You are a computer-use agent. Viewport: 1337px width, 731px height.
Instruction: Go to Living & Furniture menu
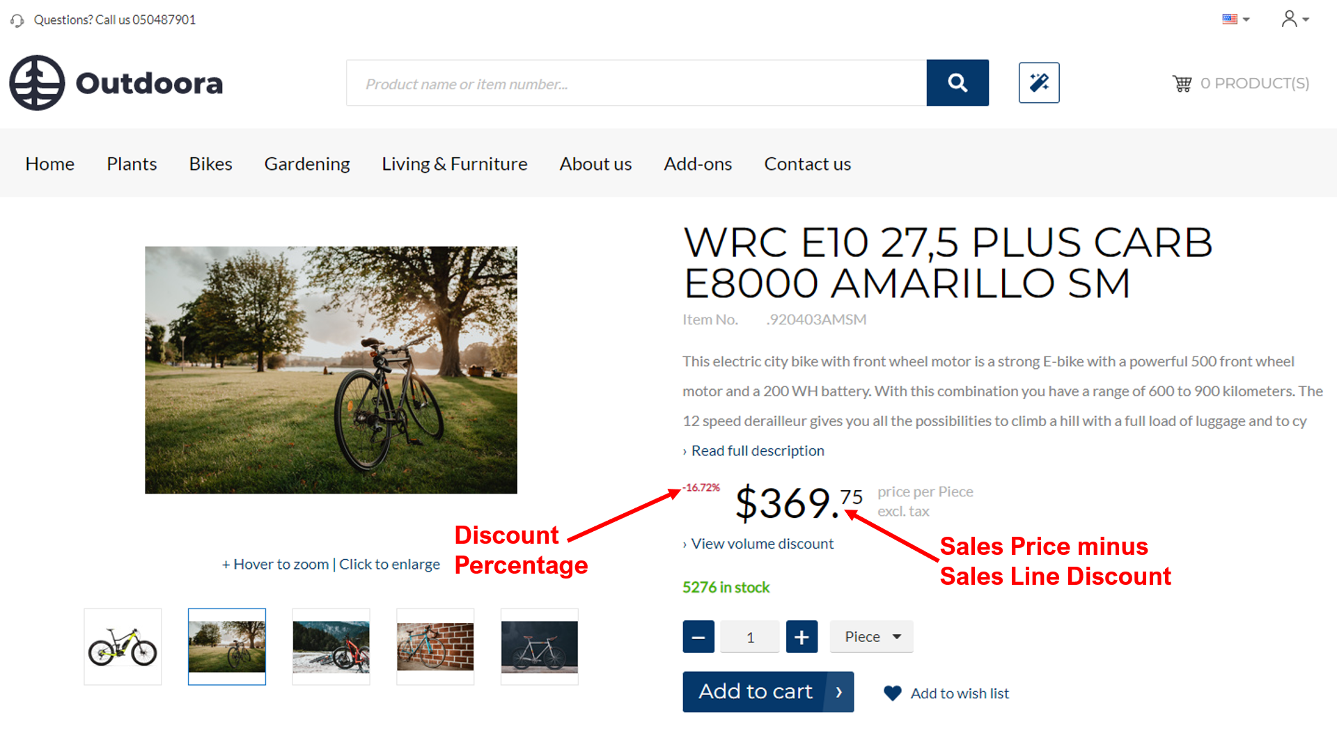455,164
